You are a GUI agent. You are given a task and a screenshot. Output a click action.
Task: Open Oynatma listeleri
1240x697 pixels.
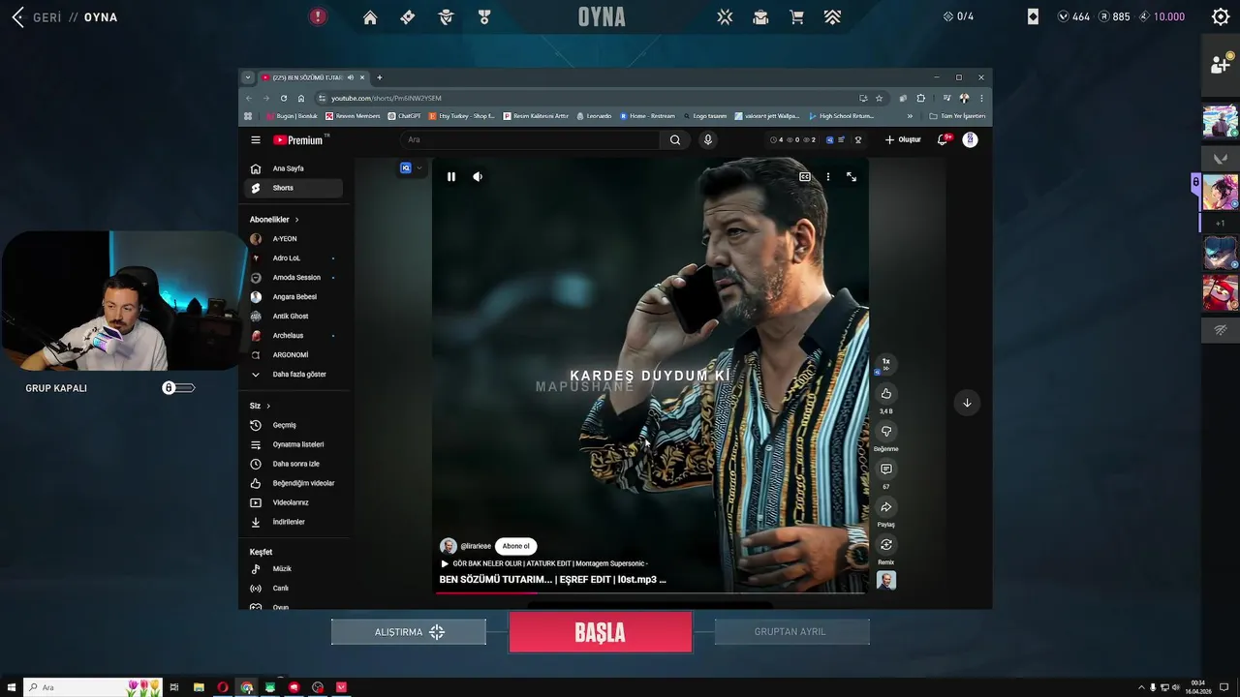(x=294, y=444)
